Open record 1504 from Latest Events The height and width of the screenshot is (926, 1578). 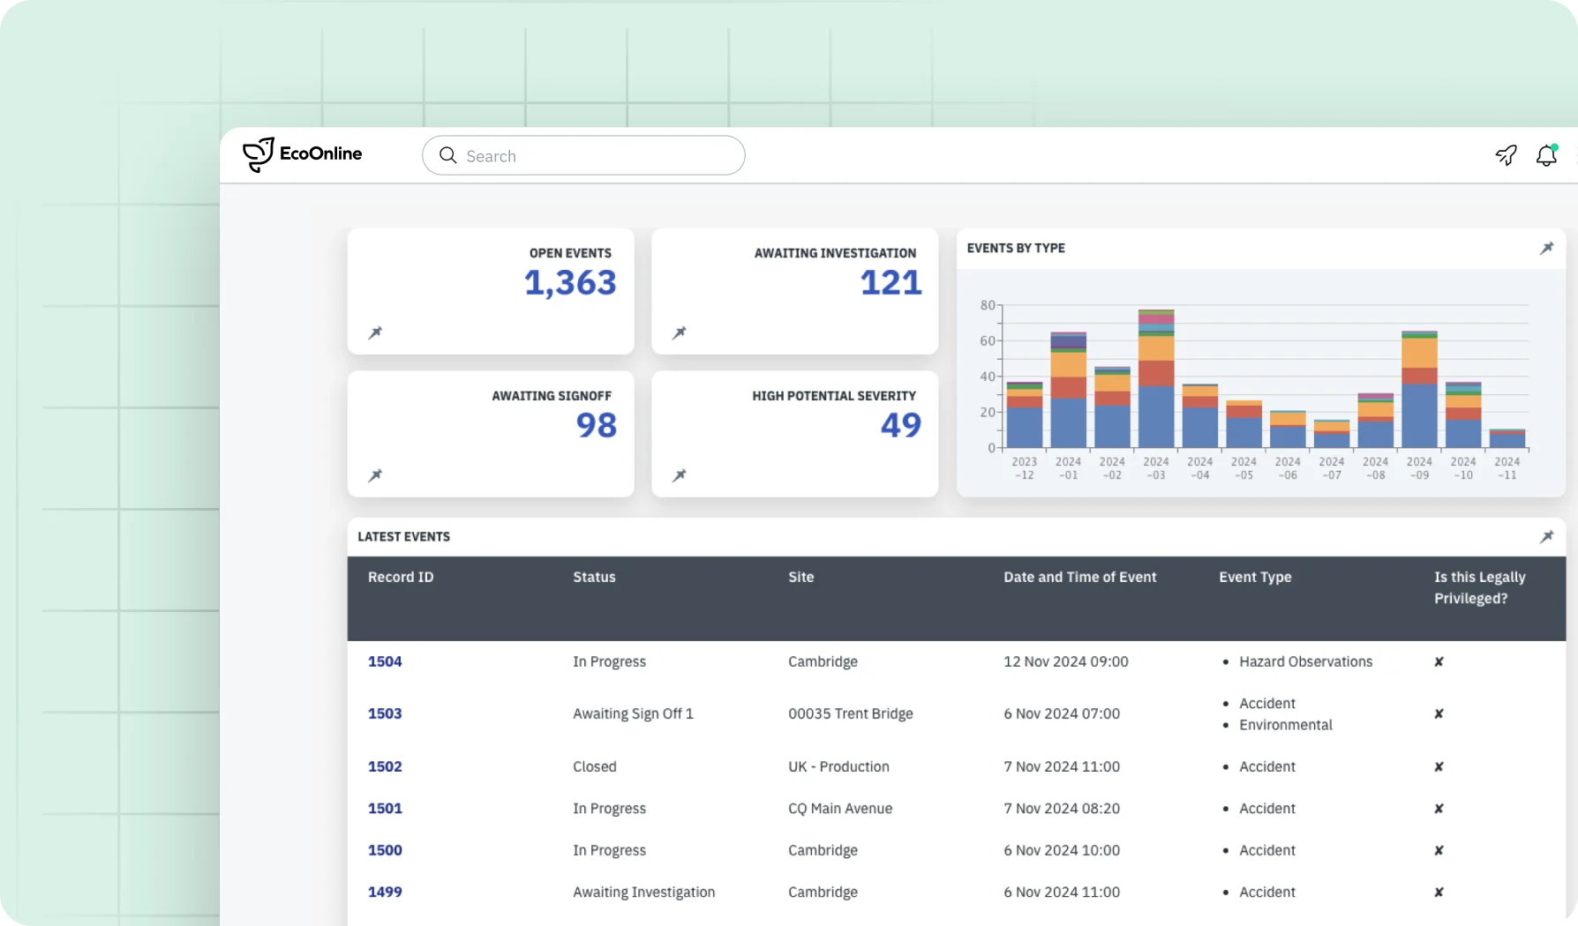tap(385, 661)
